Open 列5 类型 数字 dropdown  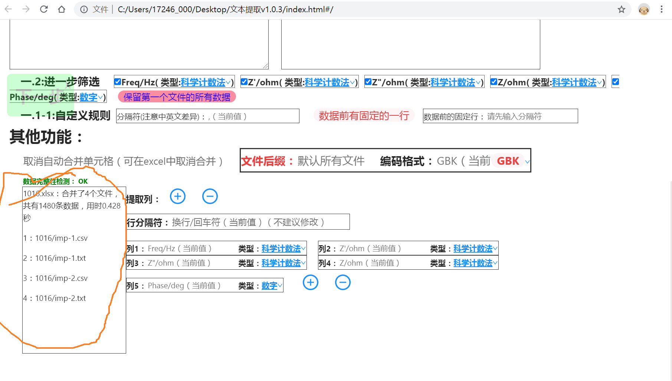click(x=272, y=286)
